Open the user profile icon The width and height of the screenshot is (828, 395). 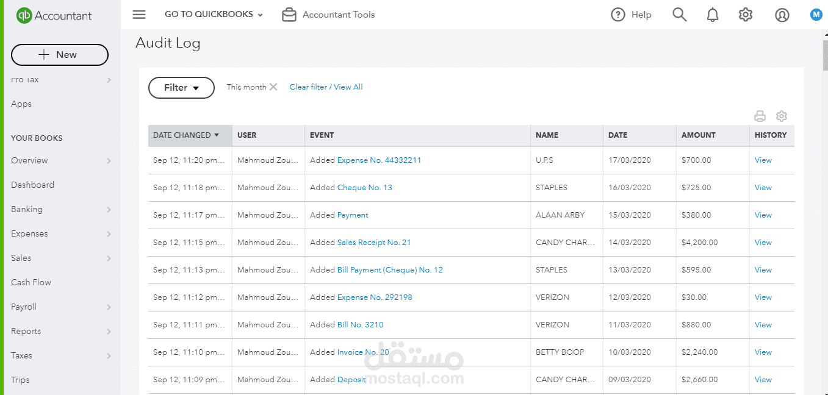point(782,15)
